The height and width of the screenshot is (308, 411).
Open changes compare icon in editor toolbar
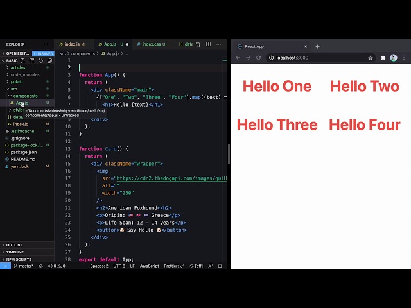point(198,44)
